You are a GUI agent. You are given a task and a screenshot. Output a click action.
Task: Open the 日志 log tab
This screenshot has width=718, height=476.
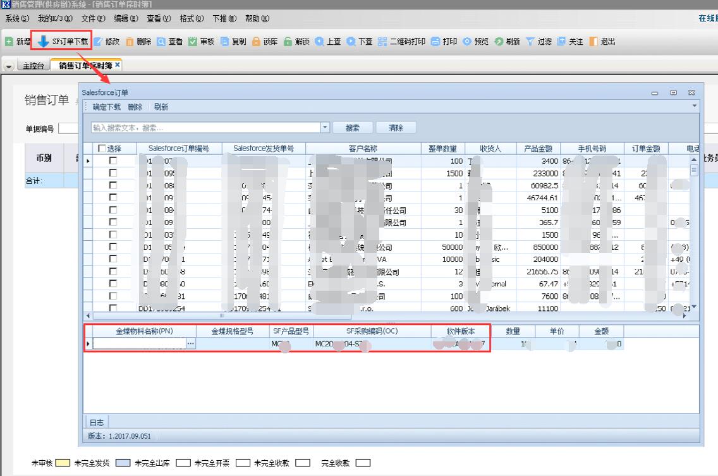(96, 422)
